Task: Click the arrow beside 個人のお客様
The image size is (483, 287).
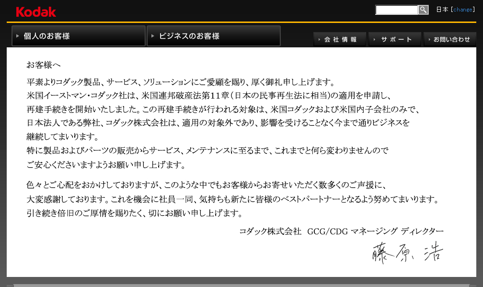Action: tap(18, 36)
